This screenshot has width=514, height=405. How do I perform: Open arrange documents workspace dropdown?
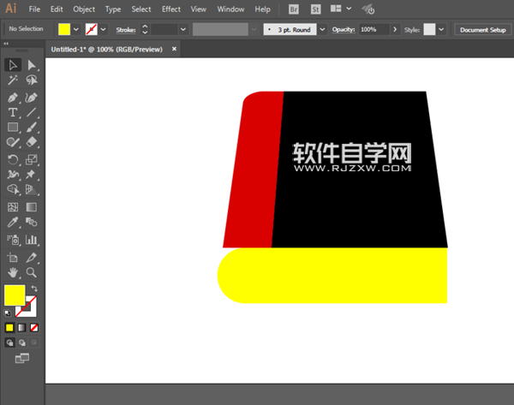[341, 9]
